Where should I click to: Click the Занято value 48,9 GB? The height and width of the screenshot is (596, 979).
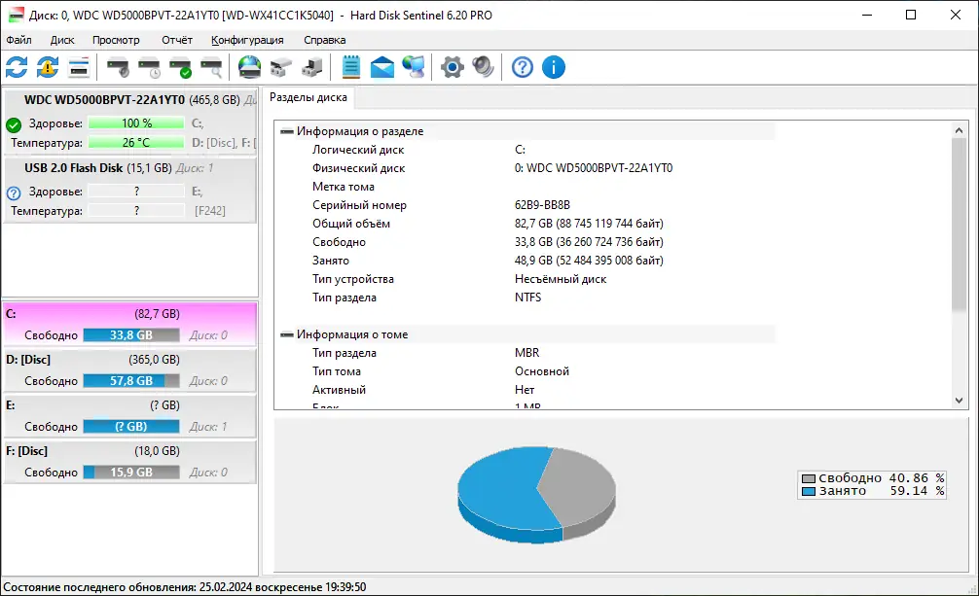589,261
